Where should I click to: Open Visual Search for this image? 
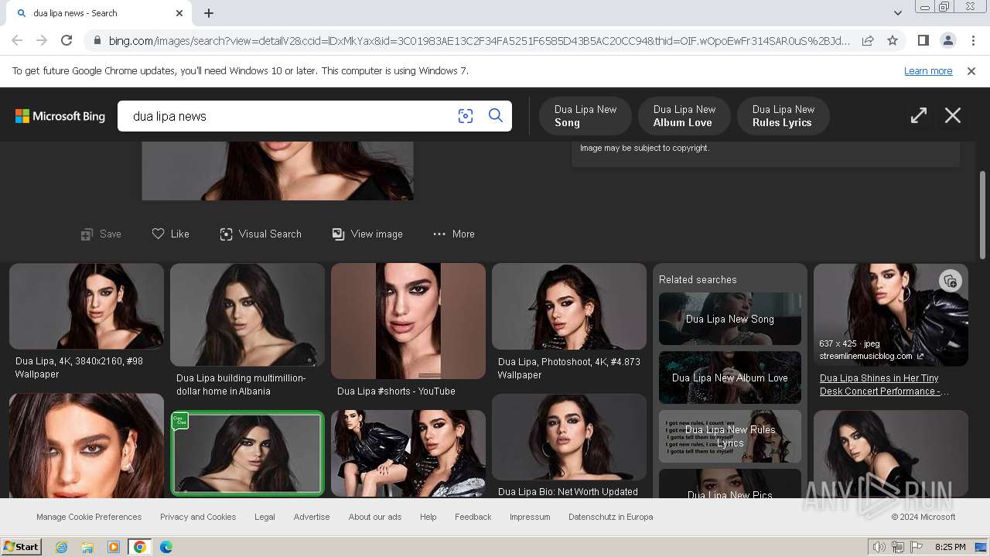point(261,234)
